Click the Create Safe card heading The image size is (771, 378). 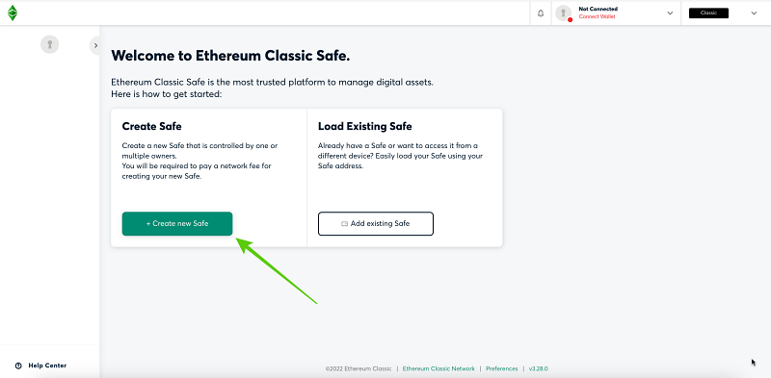tap(152, 127)
